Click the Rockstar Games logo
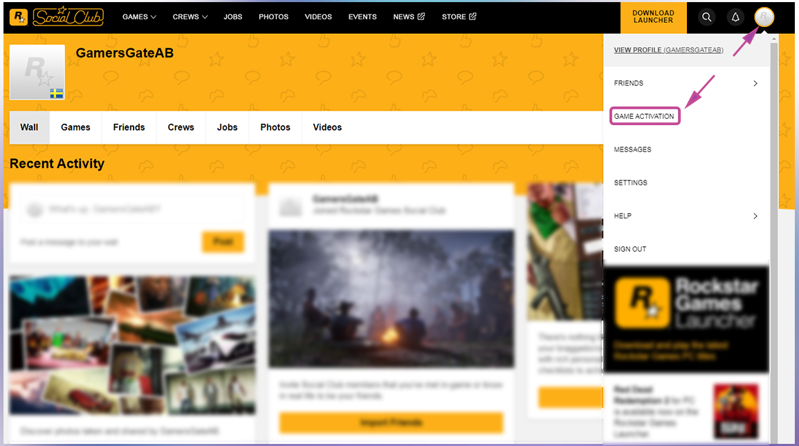 [x=18, y=15]
